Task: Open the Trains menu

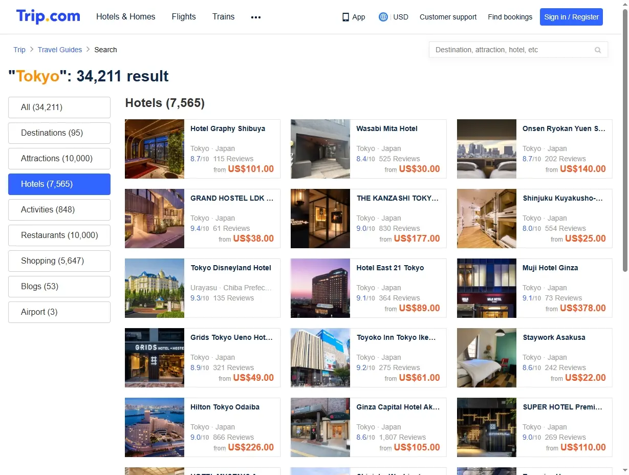Action: click(224, 16)
